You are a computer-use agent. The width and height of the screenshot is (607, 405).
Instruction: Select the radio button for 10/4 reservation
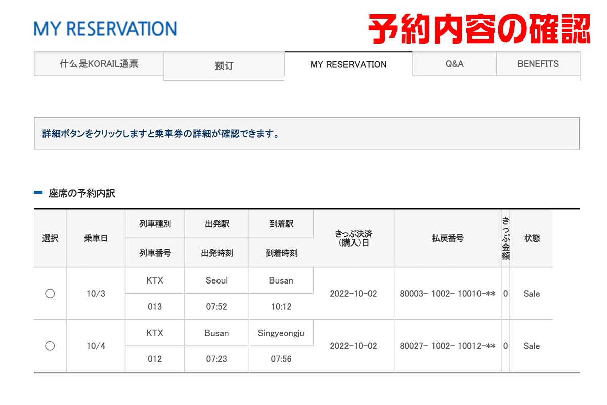point(50,346)
